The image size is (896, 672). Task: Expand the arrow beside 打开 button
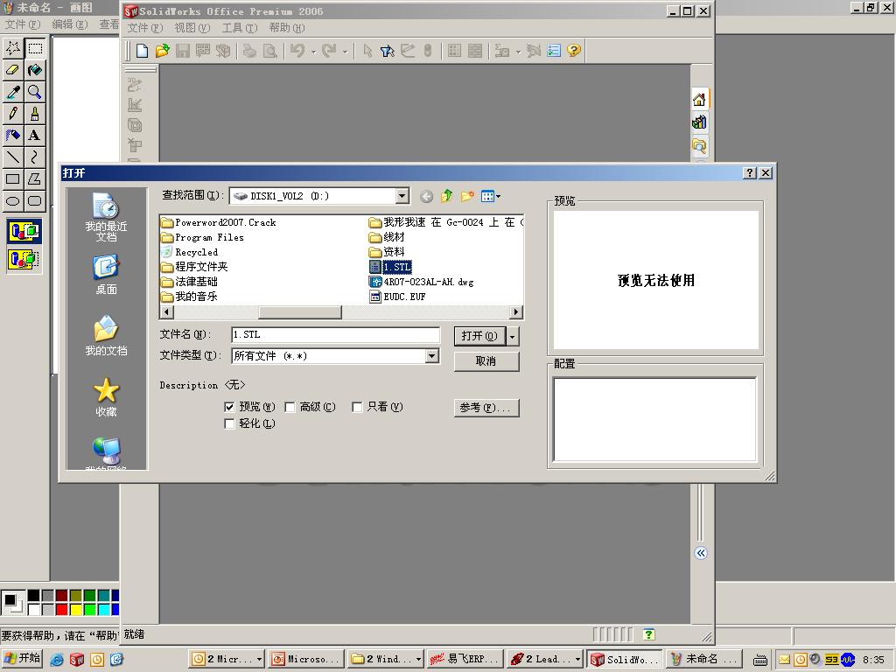click(513, 336)
